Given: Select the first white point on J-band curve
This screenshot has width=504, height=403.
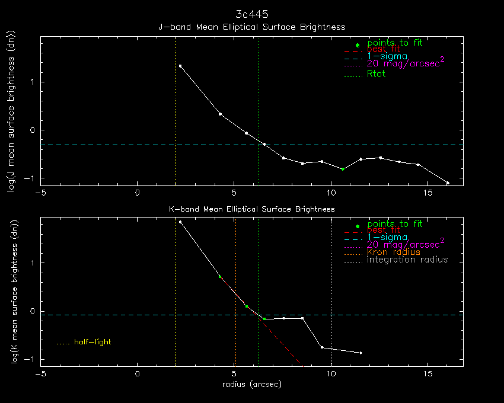Looking at the screenshot, I should coord(180,66).
